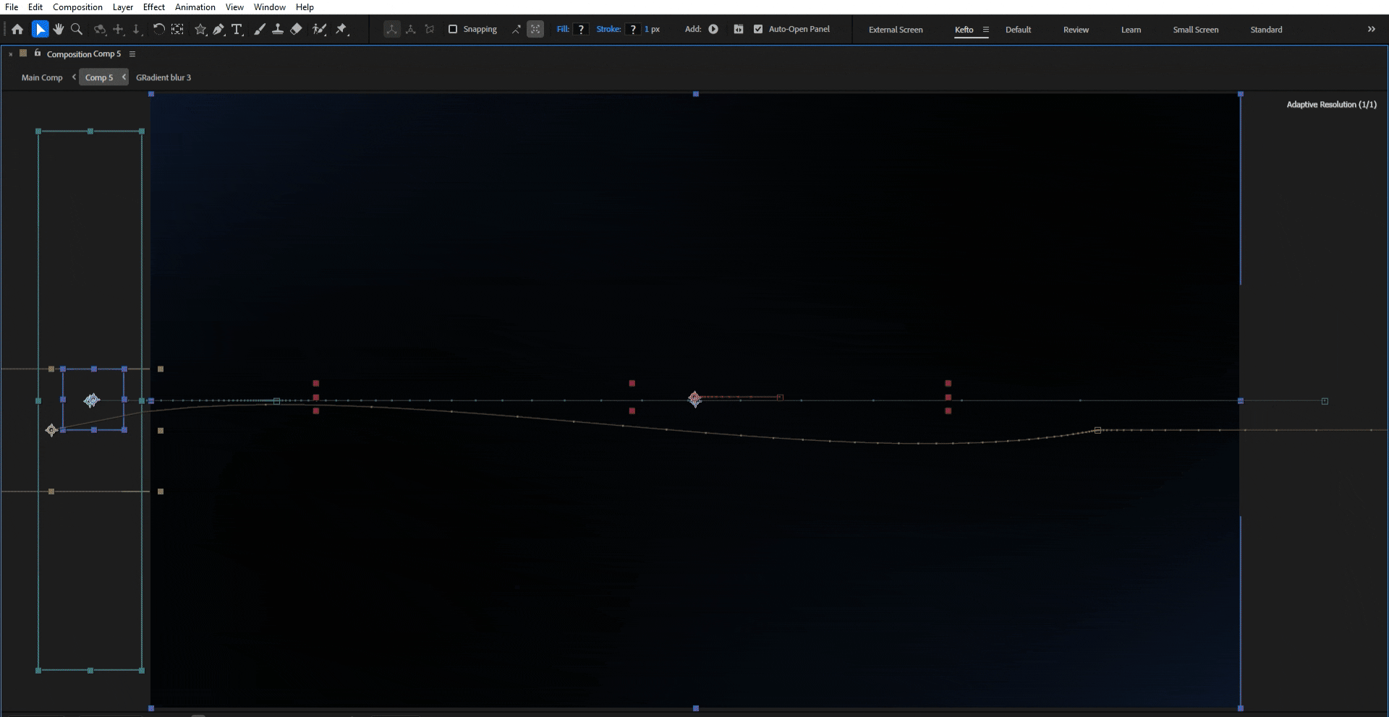The width and height of the screenshot is (1389, 717).
Task: Select the Dolly camera tool
Action: [x=137, y=30]
